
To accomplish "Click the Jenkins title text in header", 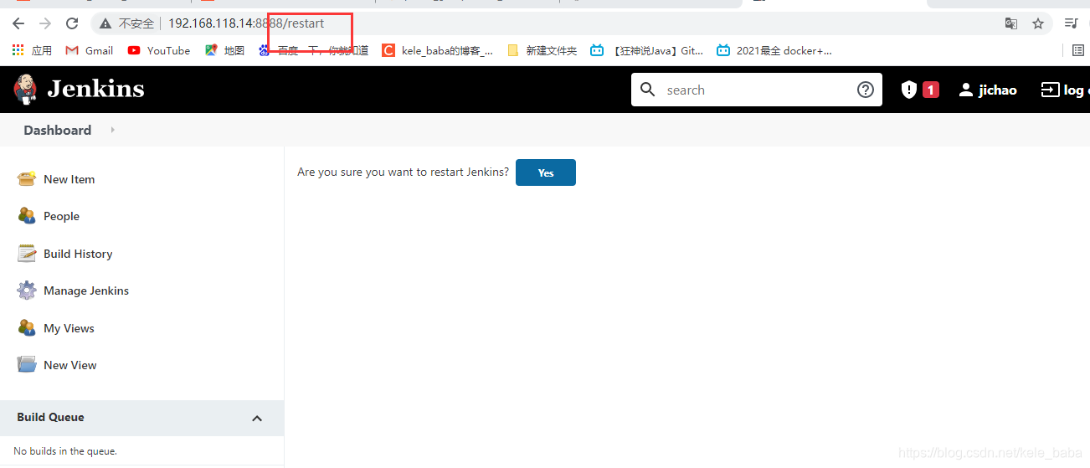I will point(95,89).
